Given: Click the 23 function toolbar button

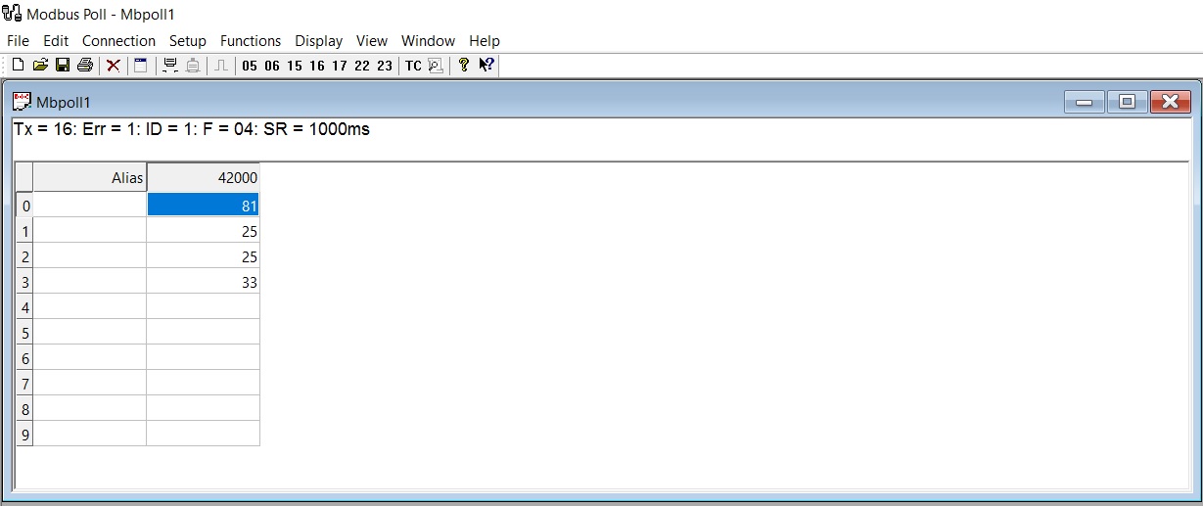Looking at the screenshot, I should pyautogui.click(x=385, y=66).
